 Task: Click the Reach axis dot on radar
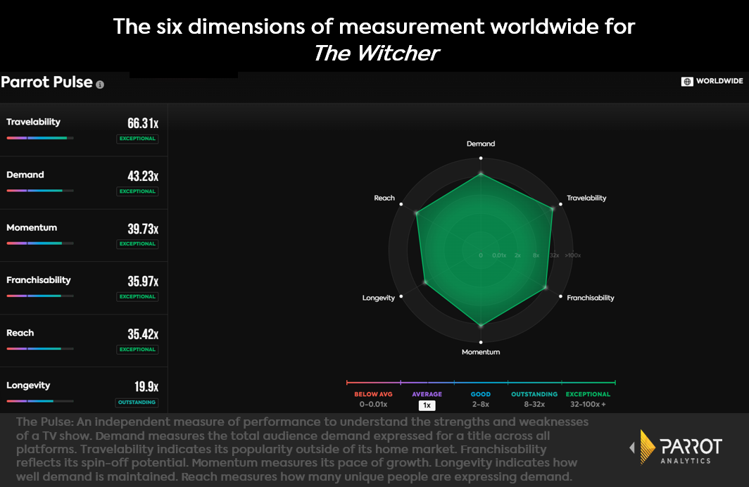tap(401, 204)
